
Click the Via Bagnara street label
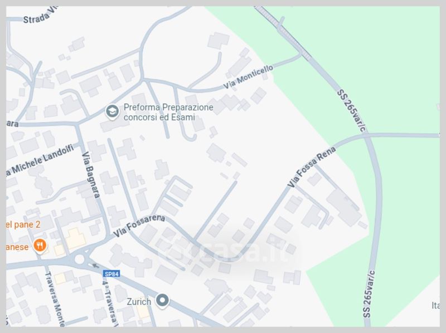[91, 175]
